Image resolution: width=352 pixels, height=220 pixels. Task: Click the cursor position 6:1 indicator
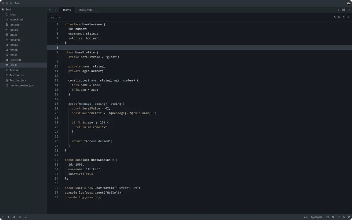(306, 217)
